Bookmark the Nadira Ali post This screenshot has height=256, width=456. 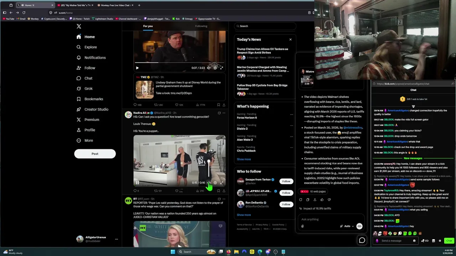coord(218,191)
